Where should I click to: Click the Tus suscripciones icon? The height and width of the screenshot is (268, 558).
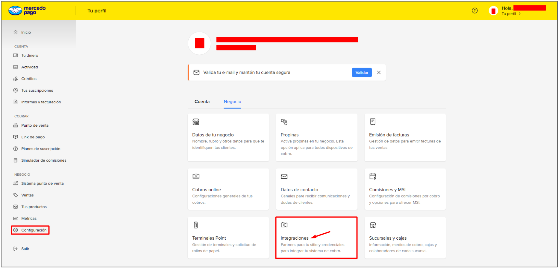click(x=16, y=90)
